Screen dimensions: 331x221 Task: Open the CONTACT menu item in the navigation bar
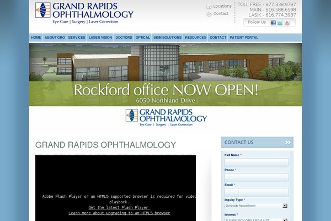coord(218,38)
